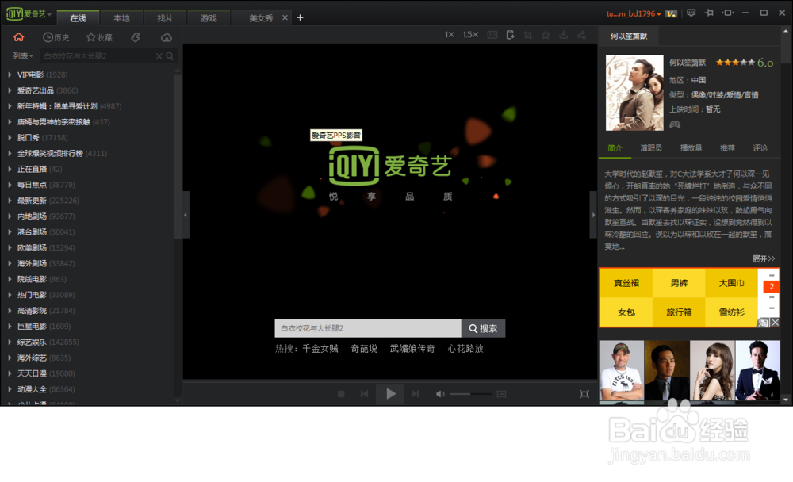Screen dimensions: 793x482
Task: Click the pin-on-top icon in title bar
Action: 709,13
